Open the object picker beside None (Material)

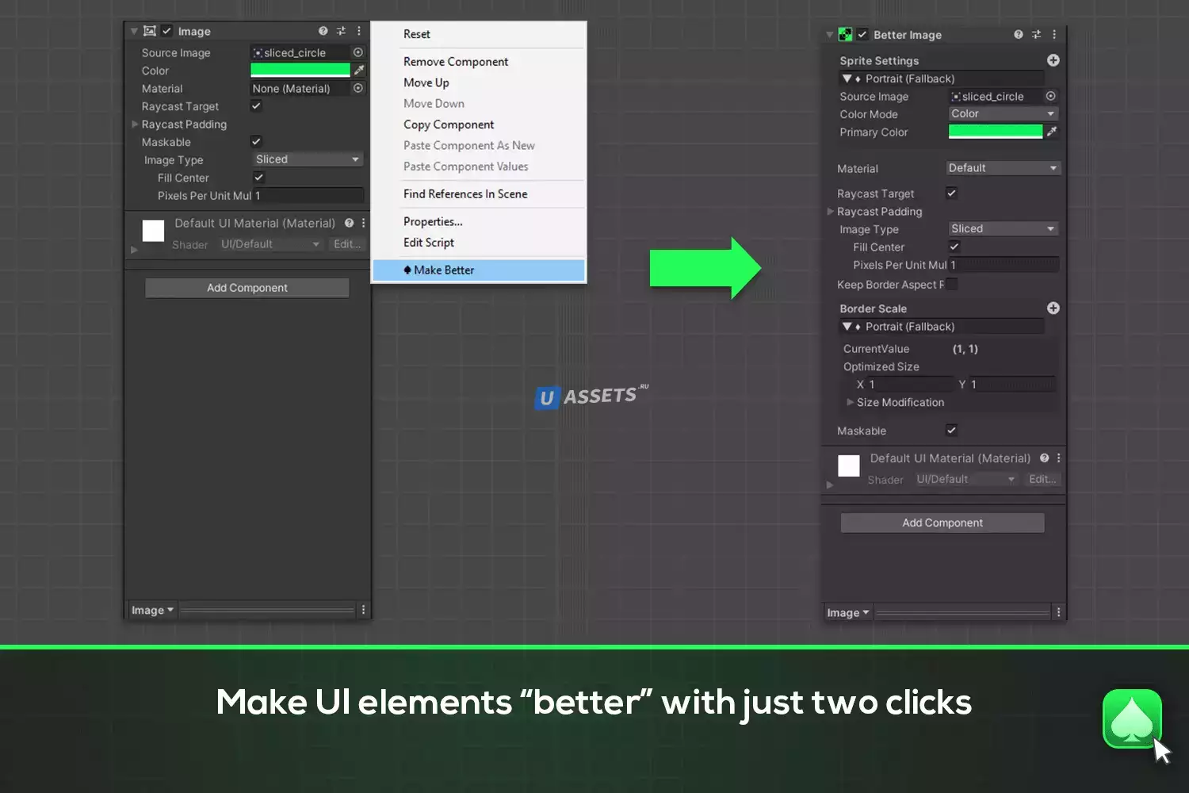coord(358,88)
